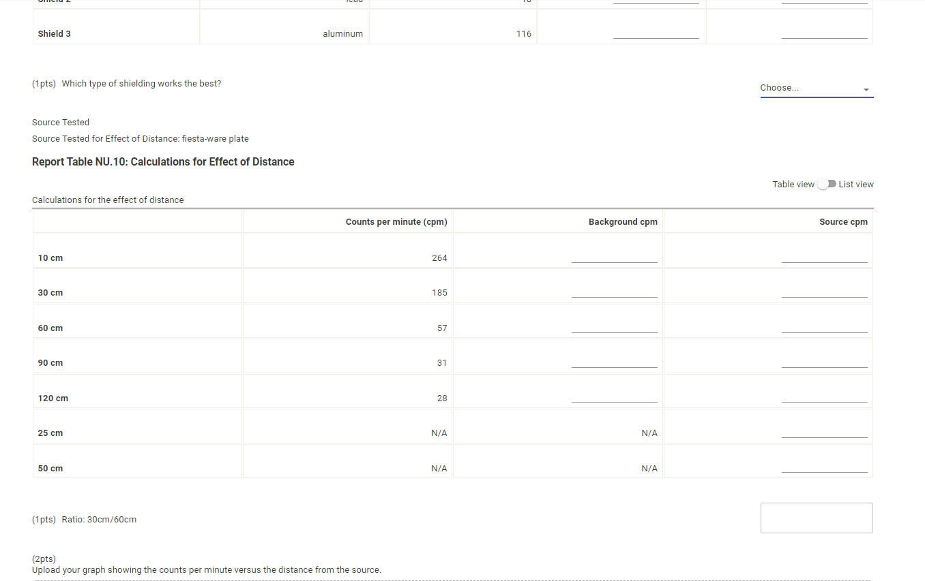925x581 pixels.
Task: Click the '10 cm' row label
Action: (50, 258)
